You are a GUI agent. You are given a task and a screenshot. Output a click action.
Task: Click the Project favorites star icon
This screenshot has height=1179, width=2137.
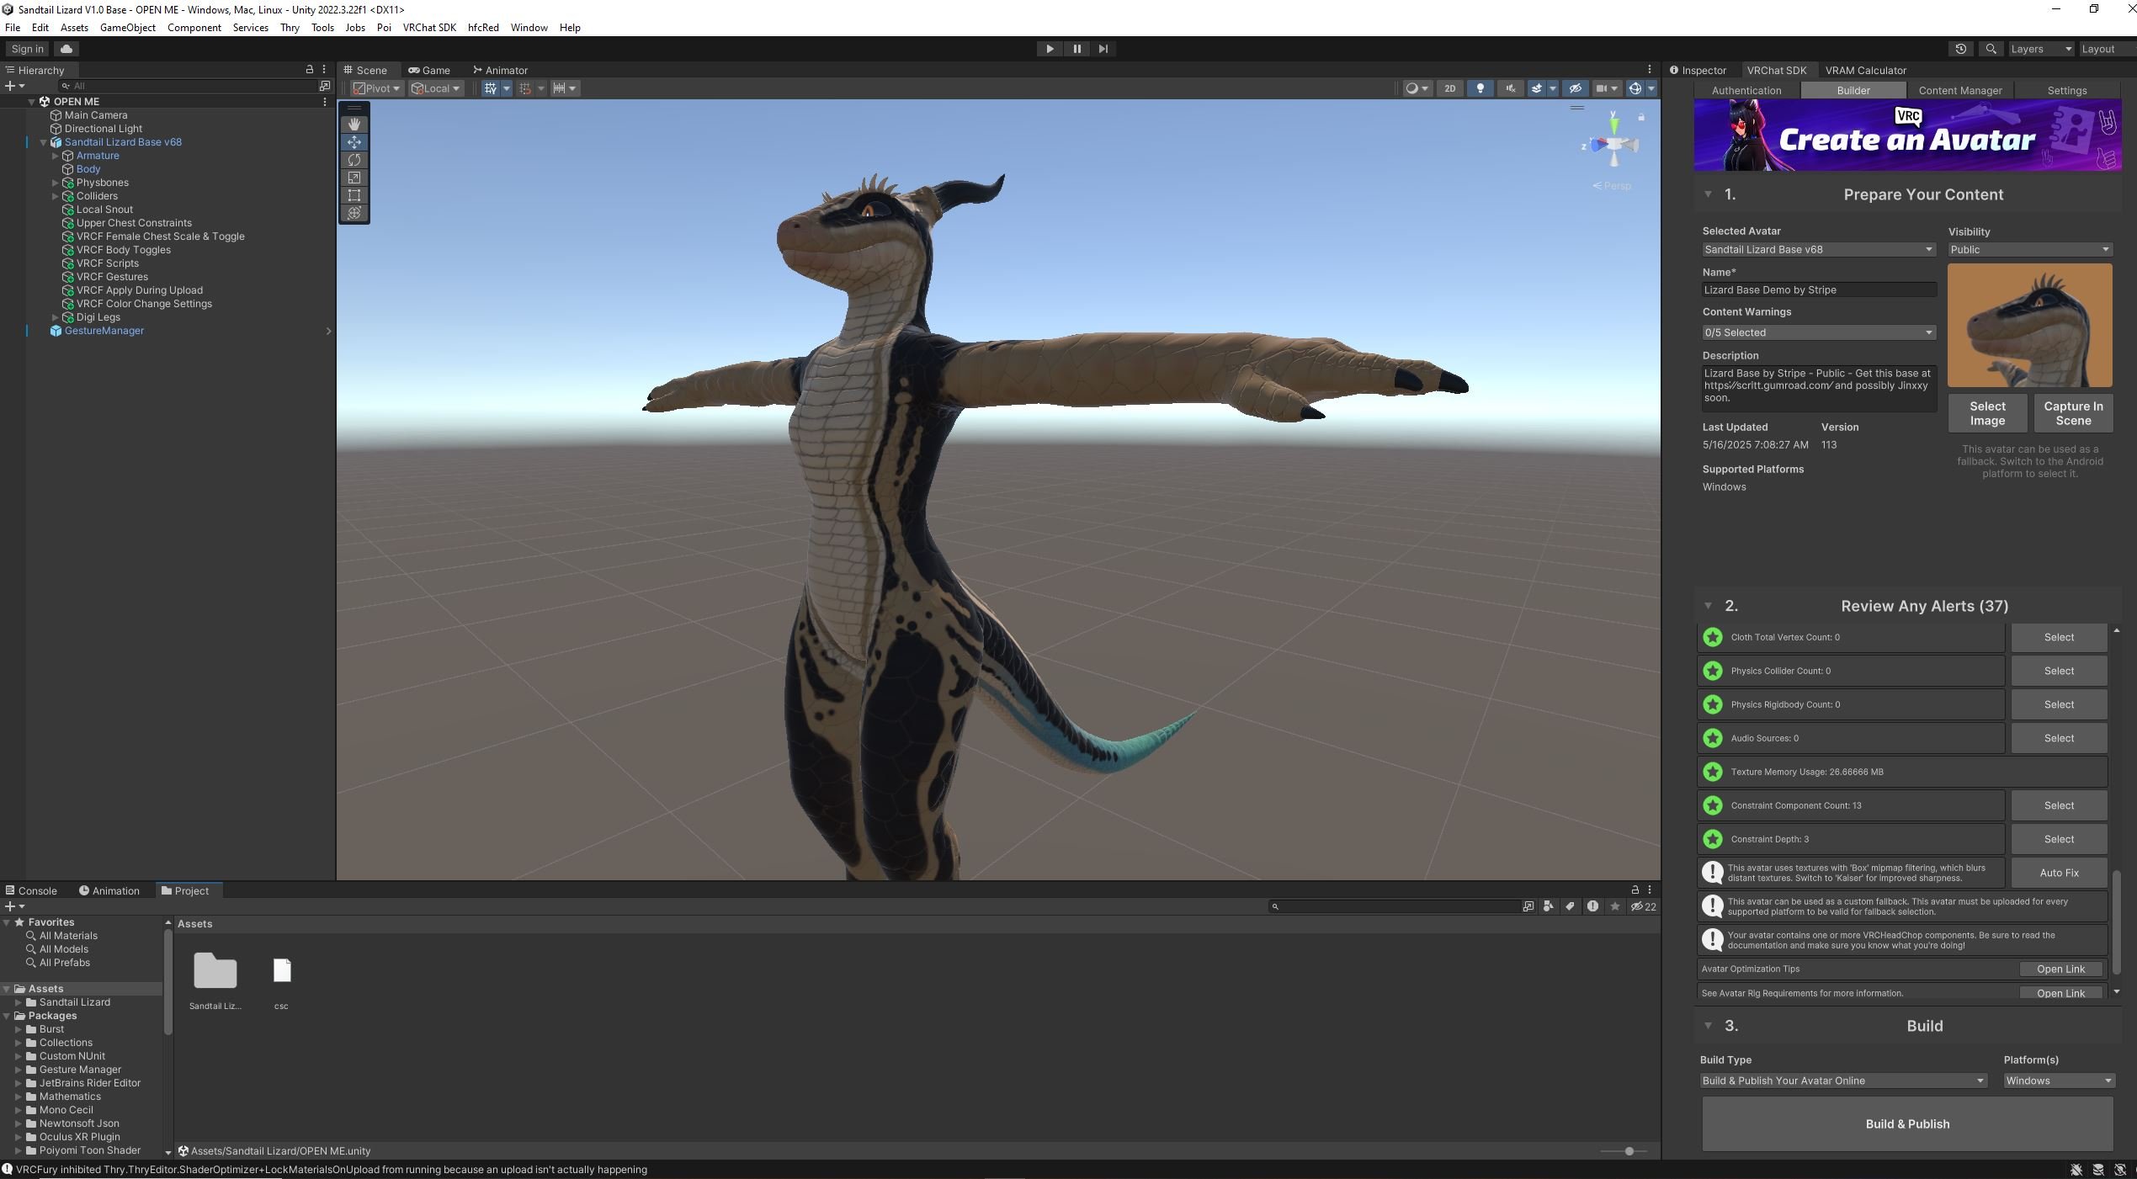tap(1614, 906)
